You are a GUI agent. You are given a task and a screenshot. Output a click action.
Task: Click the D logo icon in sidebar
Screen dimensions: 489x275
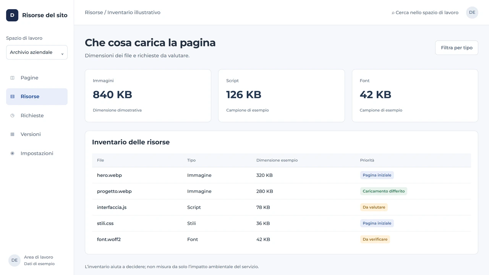pos(12,15)
